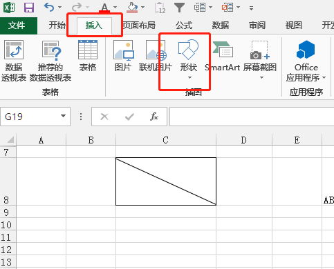Open the font color dropdown arrow
The width and height of the screenshot is (334, 269).
click(x=115, y=8)
